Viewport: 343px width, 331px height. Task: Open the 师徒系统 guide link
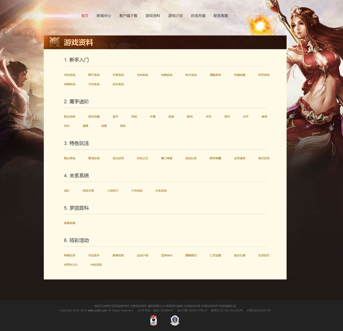70,75
